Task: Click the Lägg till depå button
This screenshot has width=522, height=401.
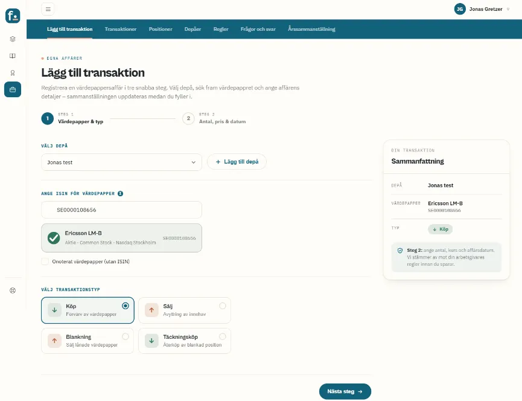Action: [x=237, y=162]
